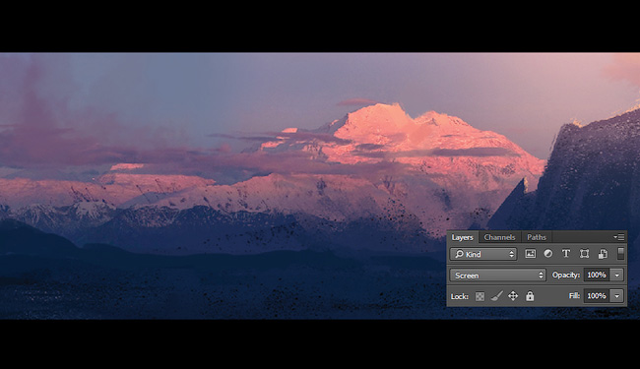Toggle layer filtering on/off switch
This screenshot has width=640, height=369.
pyautogui.click(x=620, y=253)
